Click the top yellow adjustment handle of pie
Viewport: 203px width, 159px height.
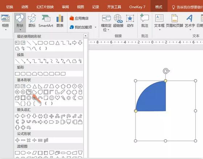(x=166, y=81)
